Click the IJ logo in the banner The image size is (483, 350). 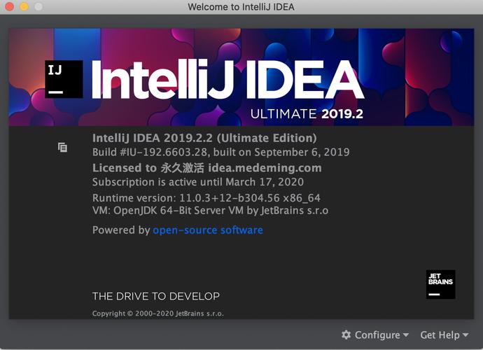tap(64, 79)
